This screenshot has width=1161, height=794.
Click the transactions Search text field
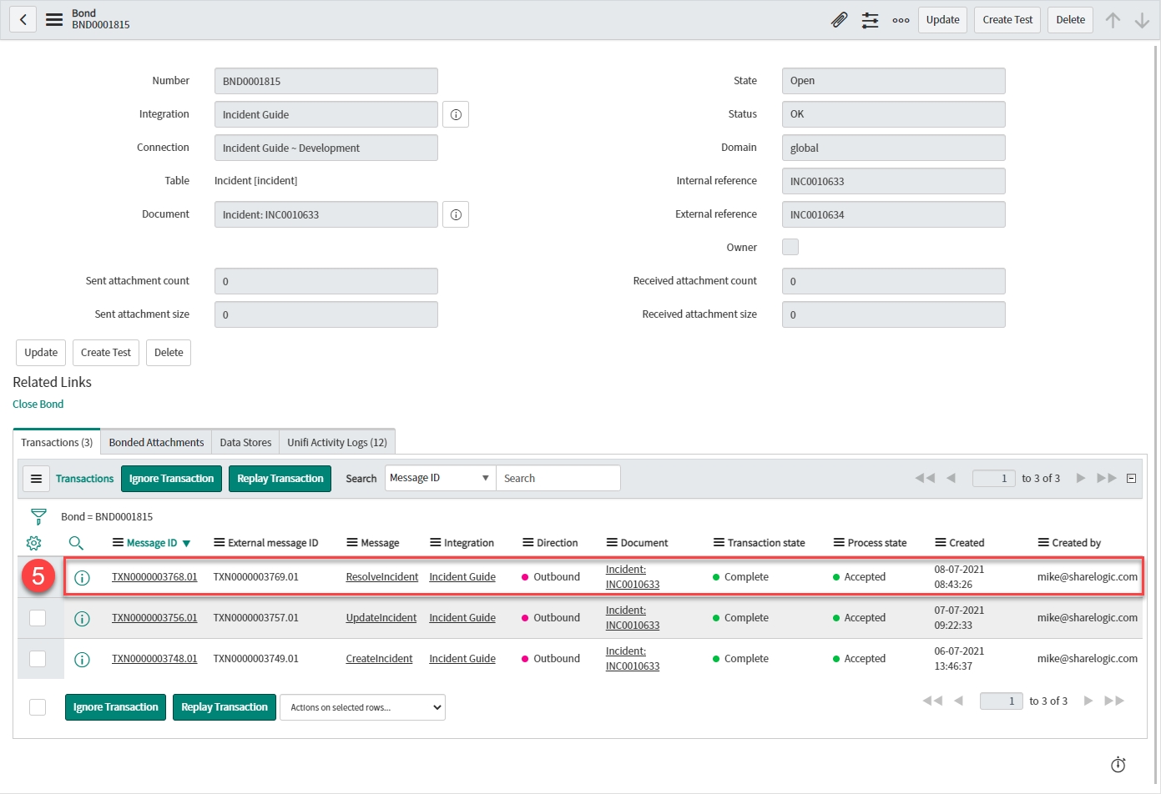(x=558, y=478)
